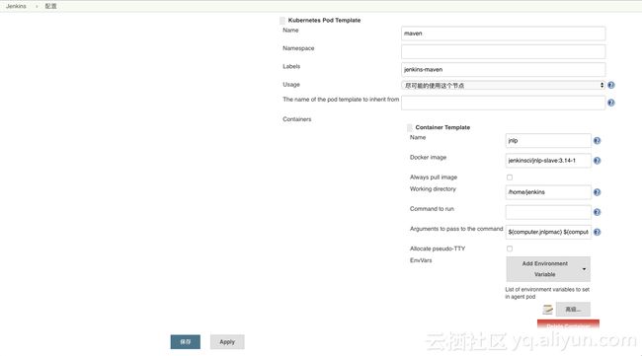
Task: Open help for the Usage field
Action: 610,85
